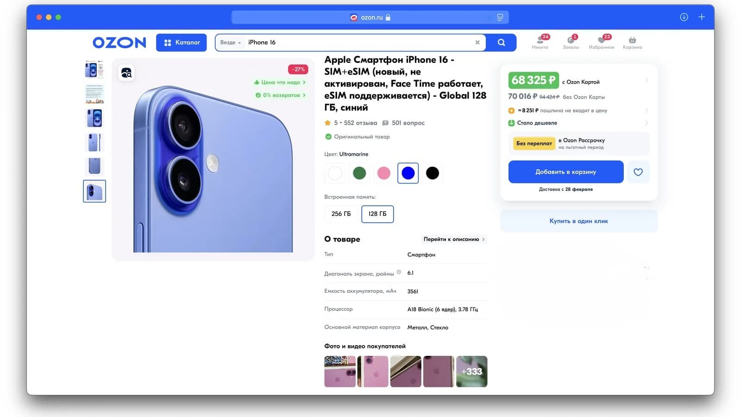Click Купить в один клик
The image size is (741, 417).
coord(579,221)
